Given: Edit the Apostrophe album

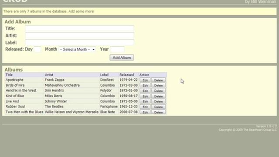Looking at the screenshot, I should click(x=145, y=80).
